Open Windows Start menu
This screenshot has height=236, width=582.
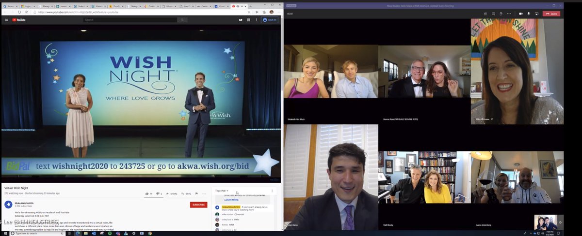tap(5, 234)
